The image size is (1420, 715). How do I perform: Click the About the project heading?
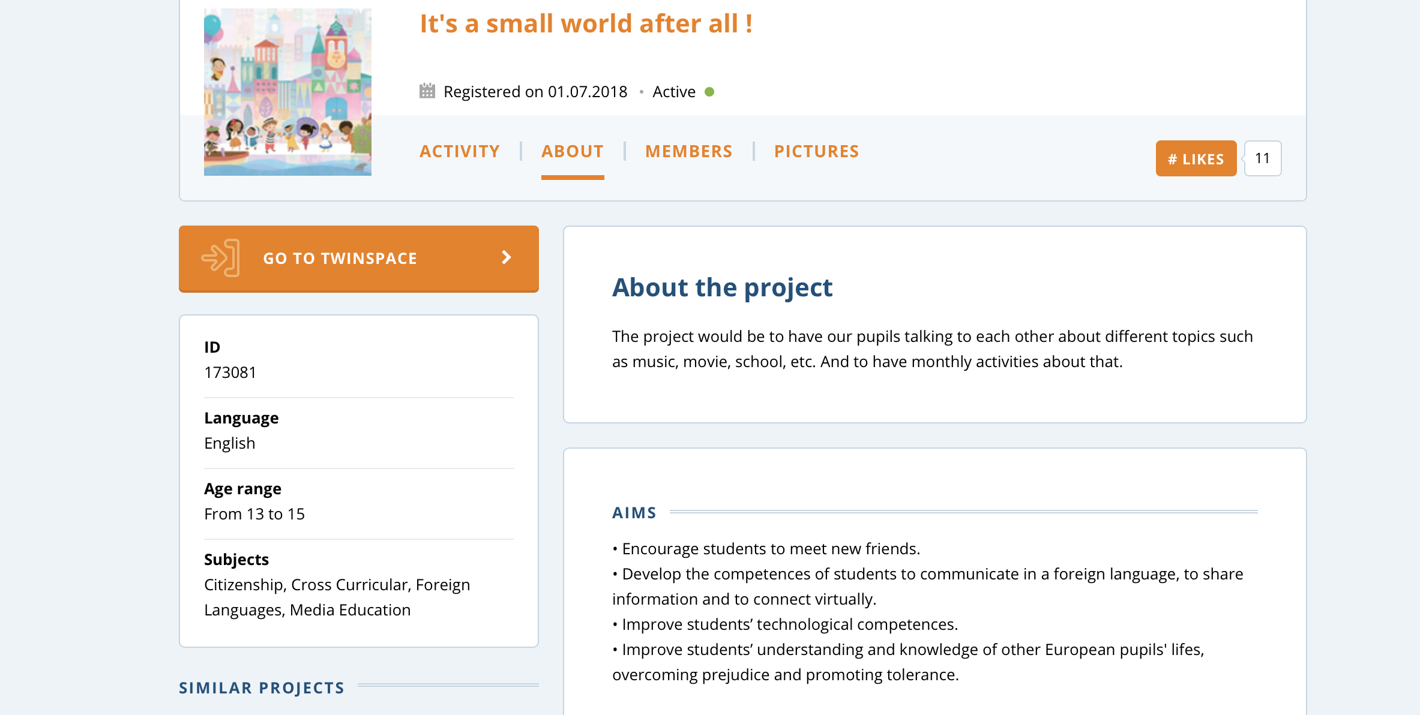(x=722, y=287)
